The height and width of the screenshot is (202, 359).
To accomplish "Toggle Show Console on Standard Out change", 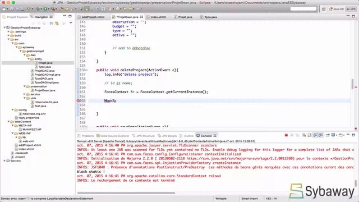I will [315, 135].
